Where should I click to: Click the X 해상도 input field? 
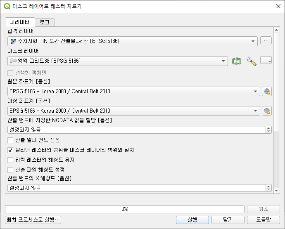pos(137,188)
